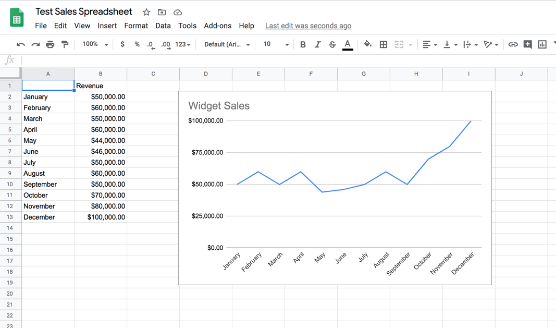The width and height of the screenshot is (556, 328).
Task: Toggle italic formatting
Action: pyautogui.click(x=317, y=44)
